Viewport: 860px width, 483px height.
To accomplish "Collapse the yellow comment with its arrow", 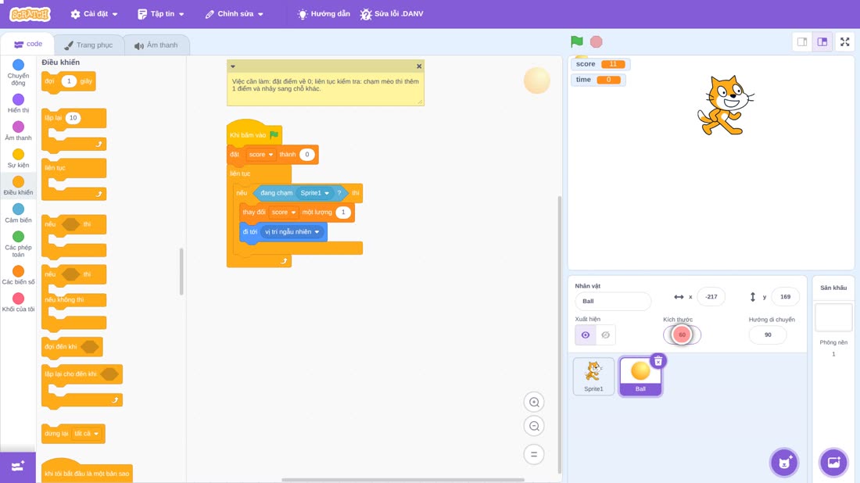I will (233, 66).
